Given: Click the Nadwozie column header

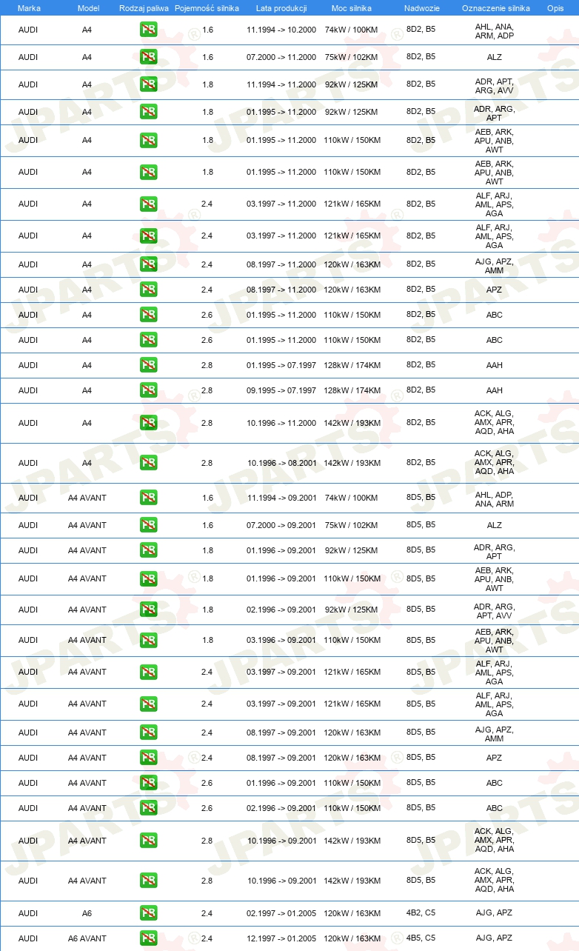Looking at the screenshot, I should [x=421, y=7].
